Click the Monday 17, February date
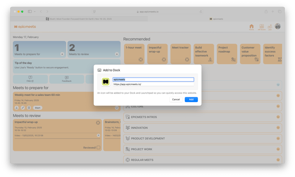The width and height of the screenshot is (295, 177). 26,37
